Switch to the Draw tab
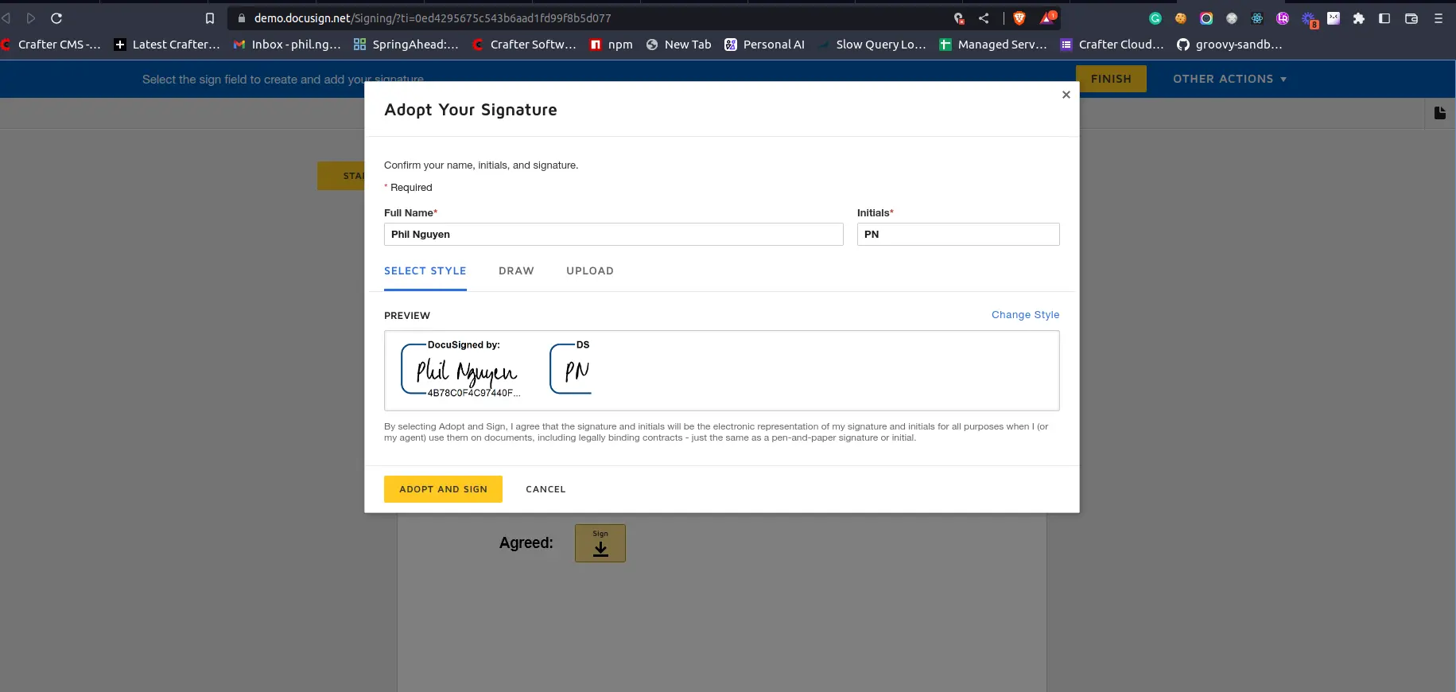Image resolution: width=1456 pixels, height=692 pixels. 516,271
